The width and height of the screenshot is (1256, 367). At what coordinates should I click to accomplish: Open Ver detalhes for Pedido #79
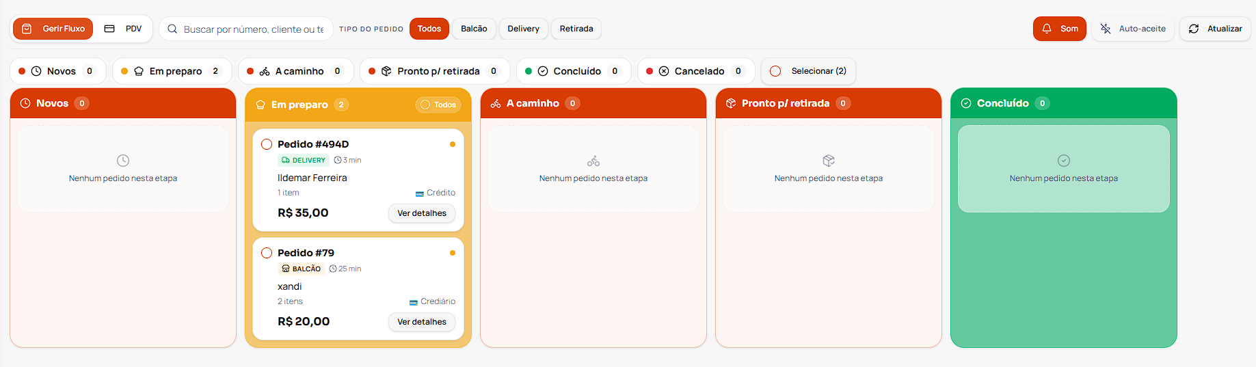(422, 322)
